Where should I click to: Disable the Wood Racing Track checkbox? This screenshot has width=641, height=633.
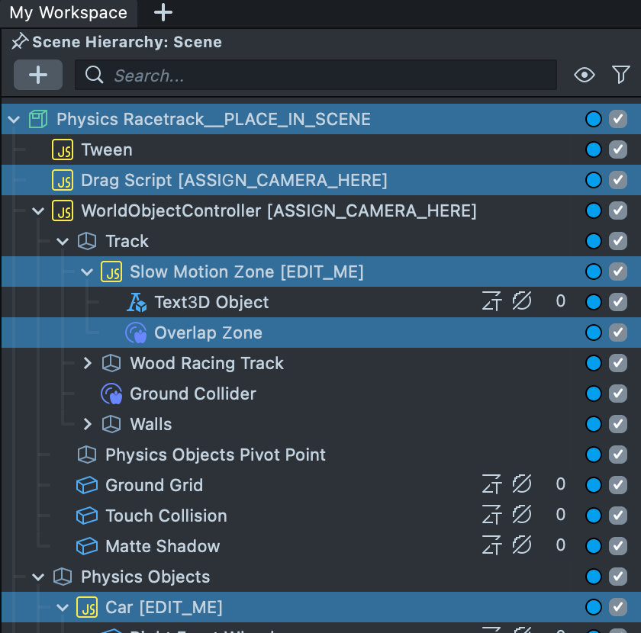pos(618,363)
